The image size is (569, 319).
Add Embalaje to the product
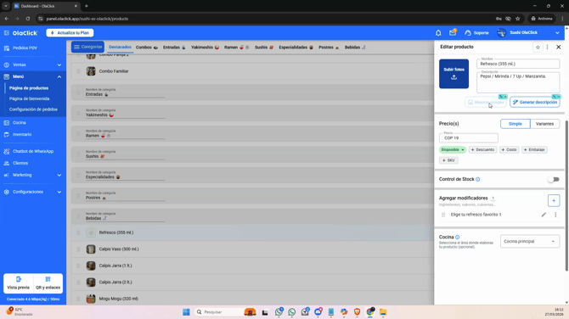534,149
